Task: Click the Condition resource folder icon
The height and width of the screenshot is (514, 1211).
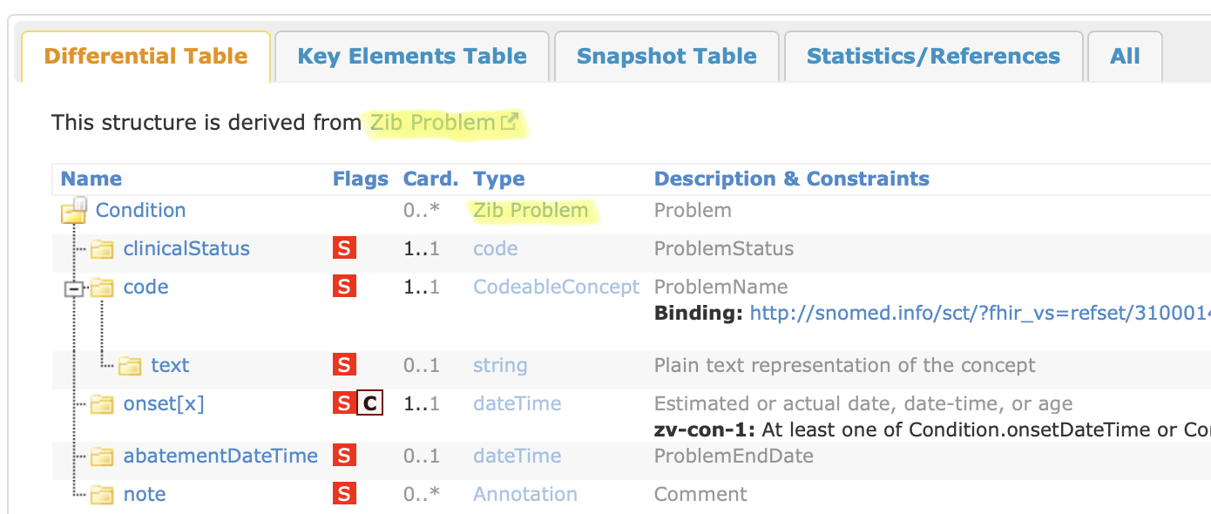Action: [x=74, y=211]
